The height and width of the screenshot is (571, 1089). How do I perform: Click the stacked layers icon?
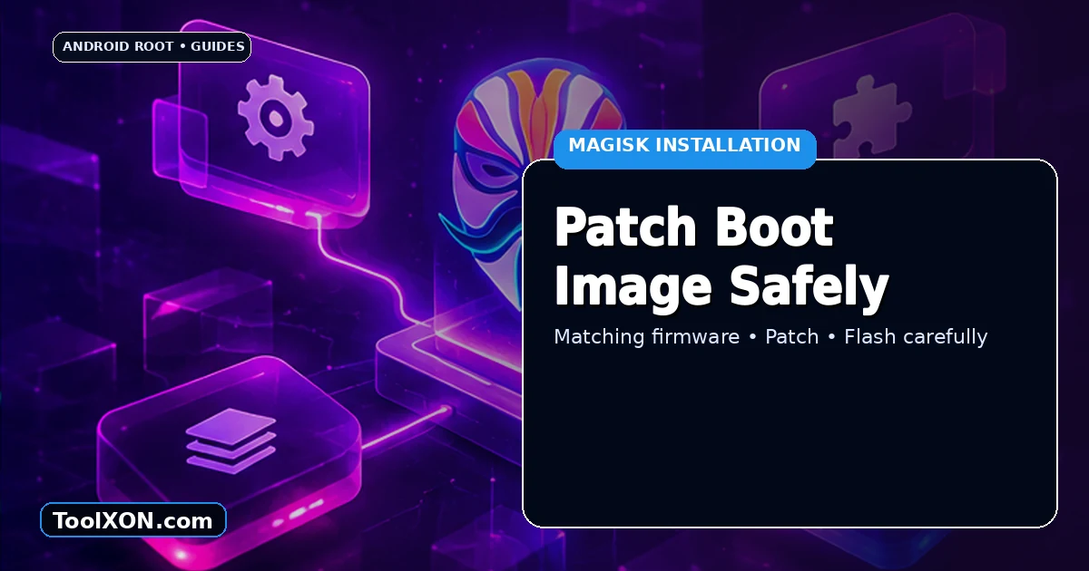231,440
